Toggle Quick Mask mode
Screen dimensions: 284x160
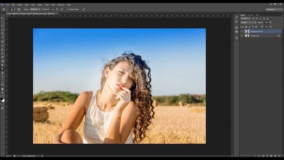[x=2, y=104]
